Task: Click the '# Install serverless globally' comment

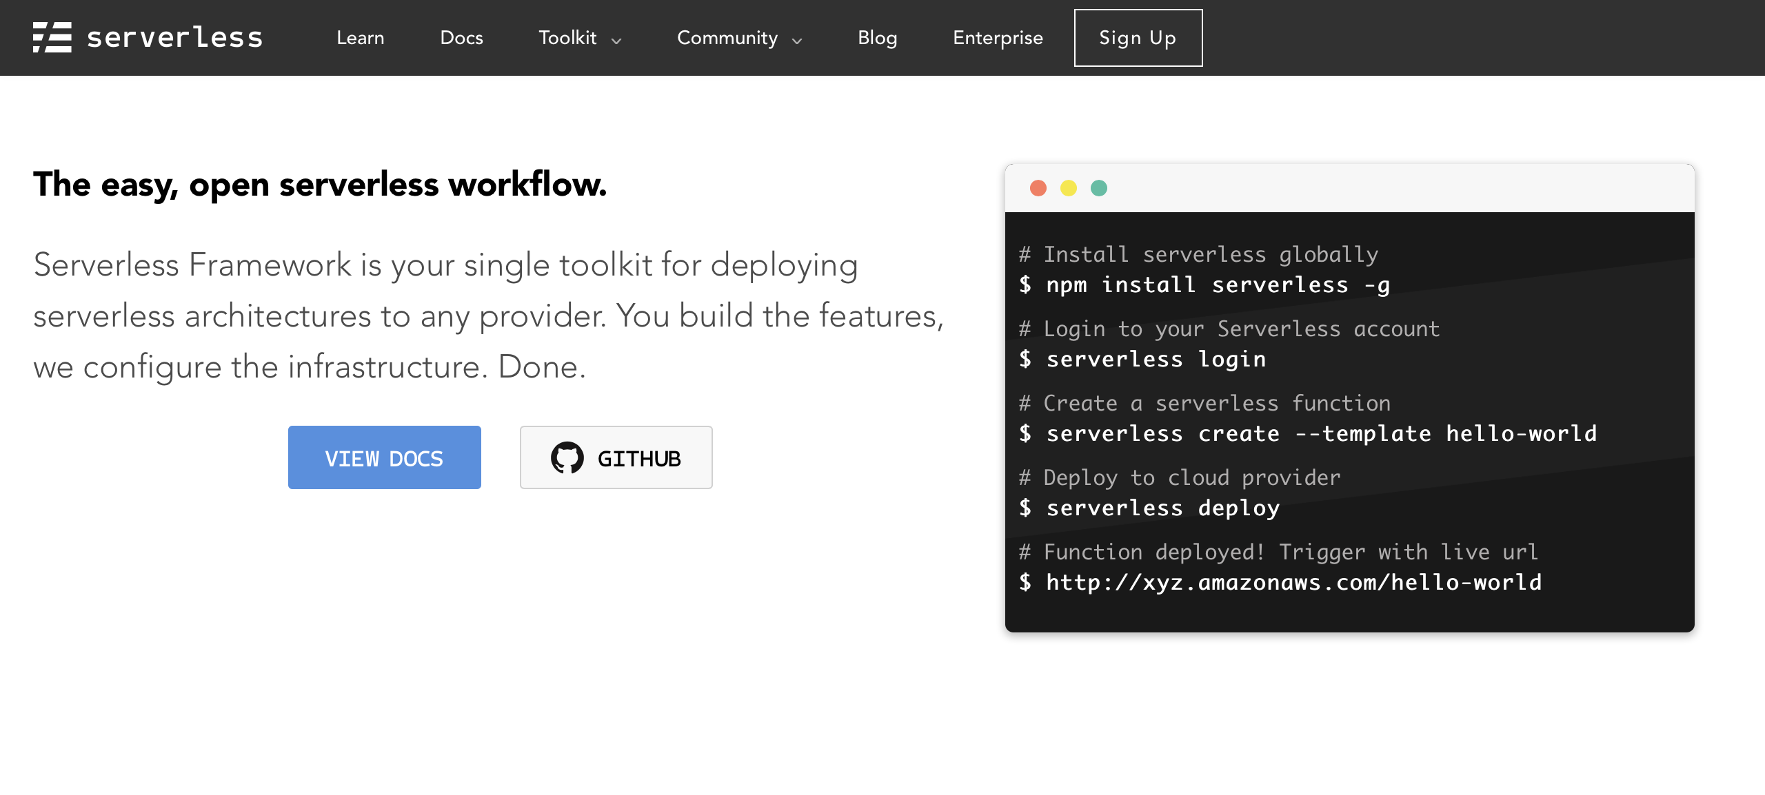Action: 1199,255
